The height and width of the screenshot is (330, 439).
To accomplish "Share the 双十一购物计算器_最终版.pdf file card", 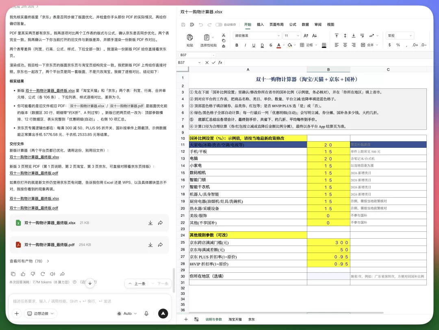I will [161, 245].
